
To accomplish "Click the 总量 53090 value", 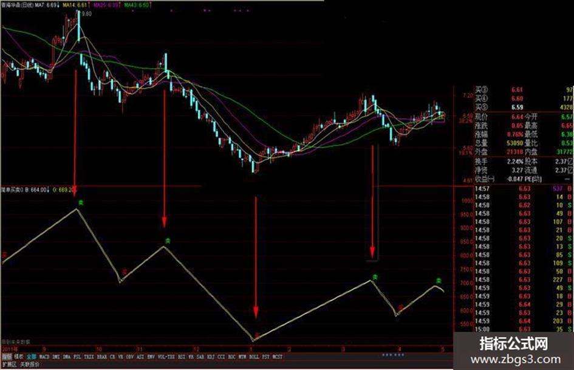I will pos(515,143).
